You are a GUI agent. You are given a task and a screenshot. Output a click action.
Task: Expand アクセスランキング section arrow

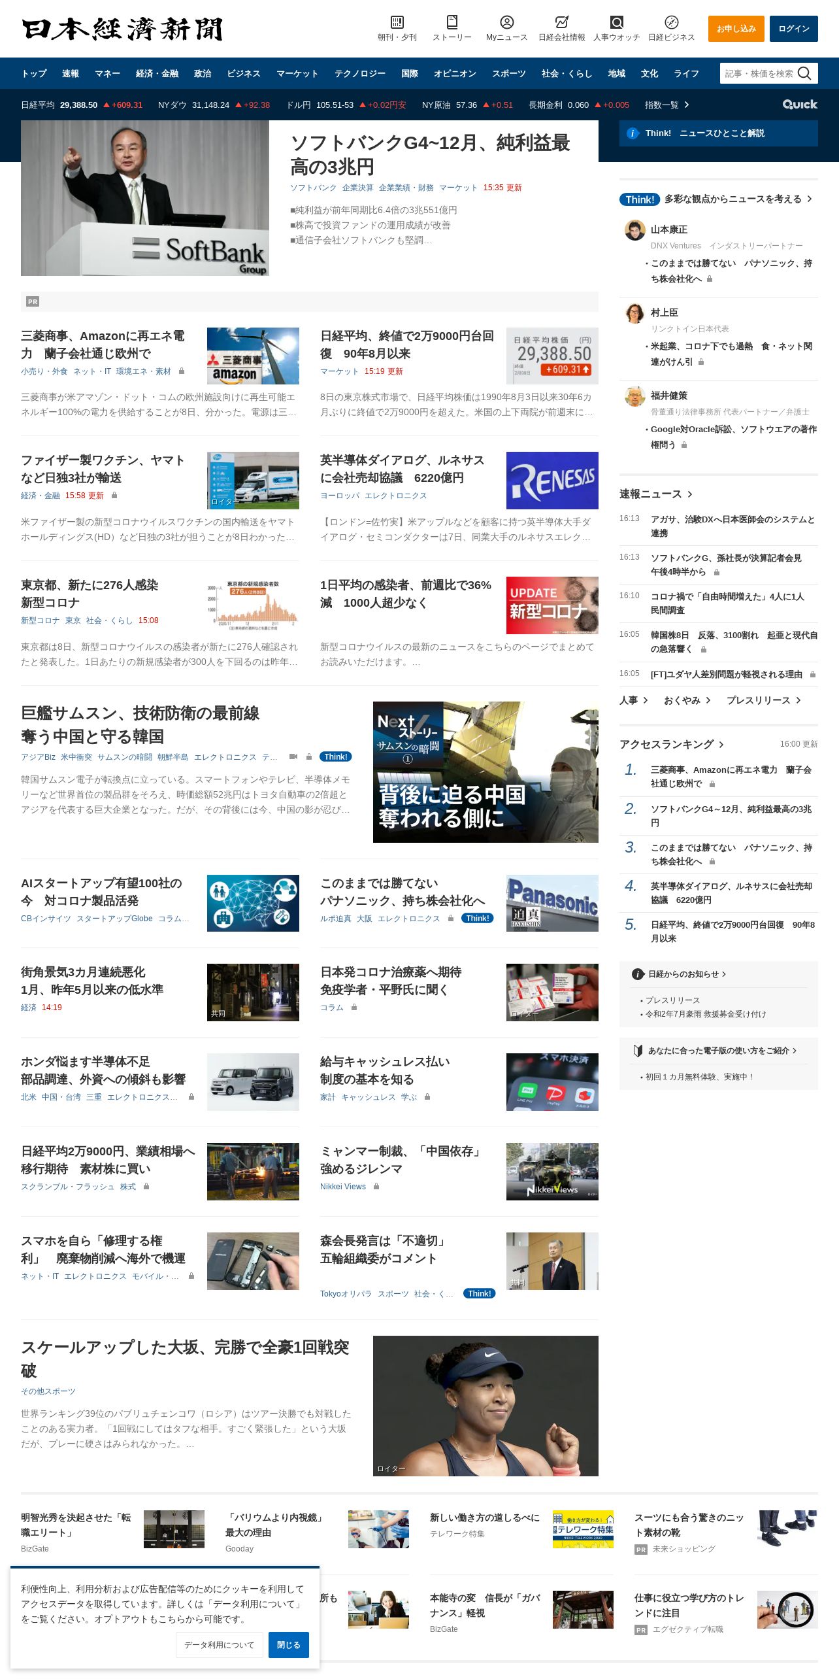coord(721,745)
